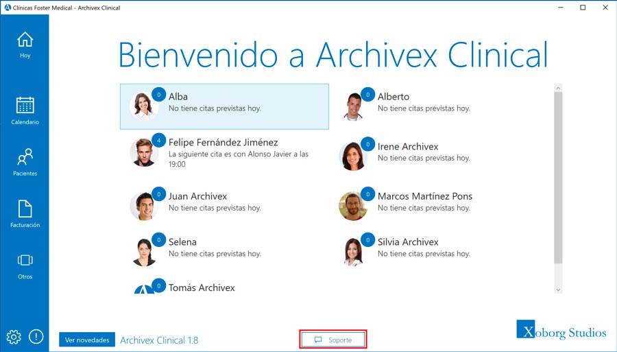
Task: Click Marcos Martínez Pons' appointment count badge
Action: (368, 193)
